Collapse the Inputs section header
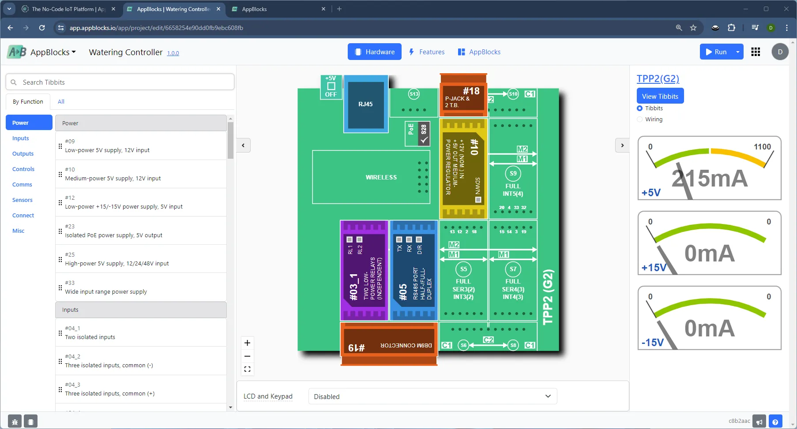This screenshot has height=429, width=797. [141, 310]
